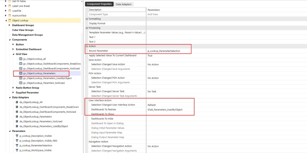The width and height of the screenshot is (307, 153).
Task: Expand the Supplied Parameter node
Action: pyautogui.click(x=13, y=93)
